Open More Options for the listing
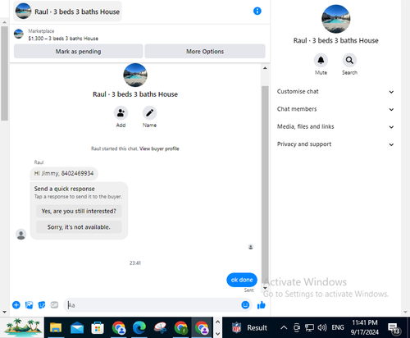 tap(205, 52)
